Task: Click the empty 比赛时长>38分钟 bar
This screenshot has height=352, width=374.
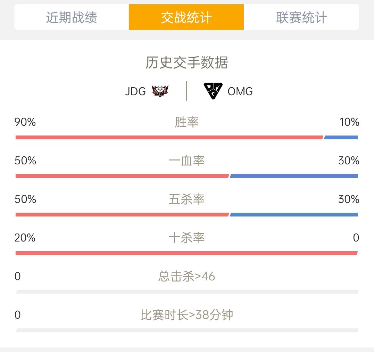Action: [187, 330]
